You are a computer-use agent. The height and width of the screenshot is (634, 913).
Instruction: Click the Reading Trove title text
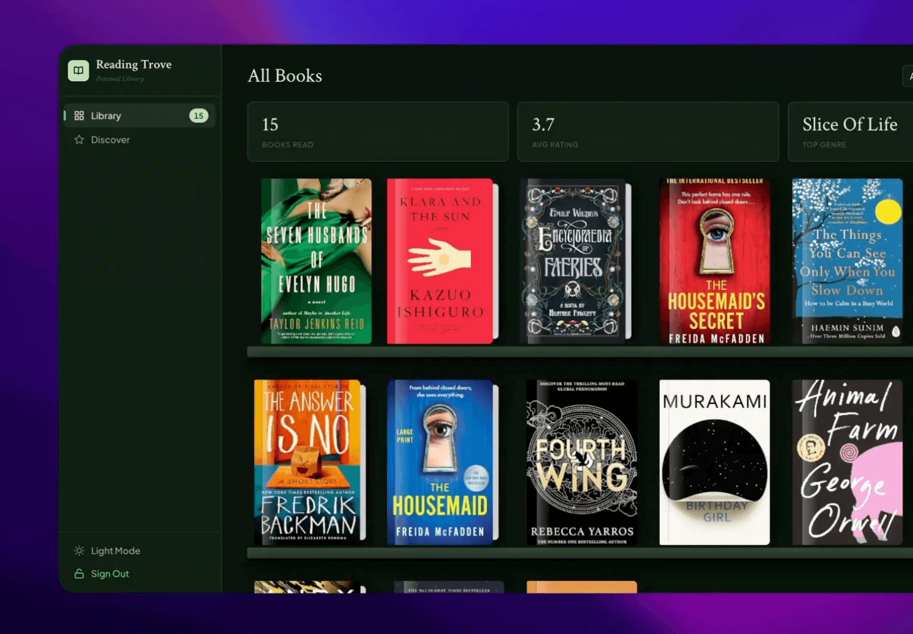tap(134, 64)
